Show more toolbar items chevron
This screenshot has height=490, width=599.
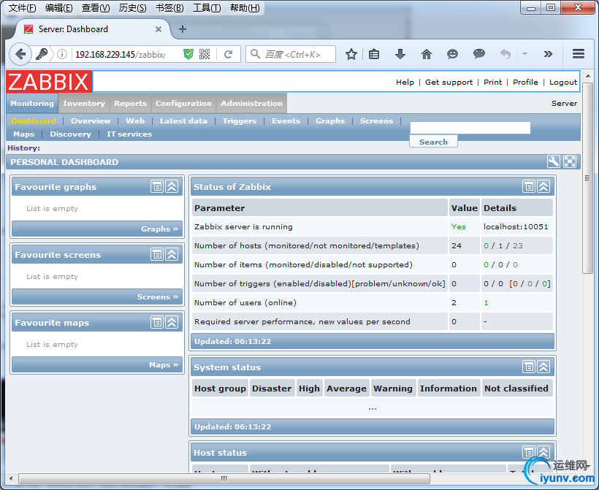[x=548, y=54]
